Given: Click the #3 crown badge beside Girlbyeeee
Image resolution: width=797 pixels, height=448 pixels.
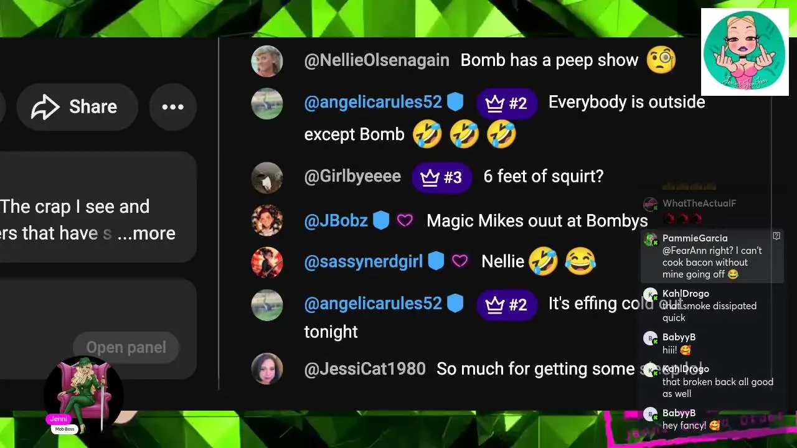Looking at the screenshot, I should [x=441, y=177].
